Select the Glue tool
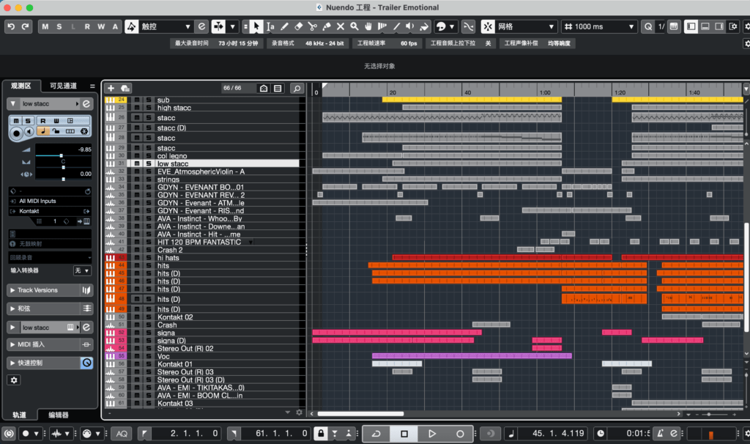The height and width of the screenshot is (444, 750). pos(327,27)
